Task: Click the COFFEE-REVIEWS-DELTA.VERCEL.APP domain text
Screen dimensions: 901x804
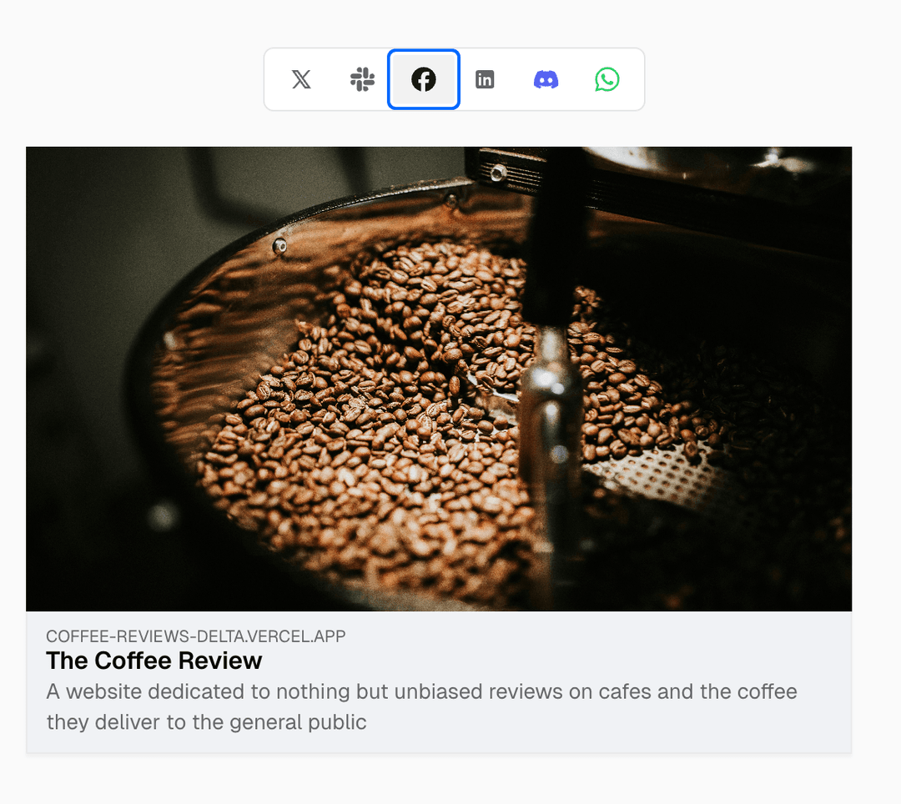Action: [x=196, y=636]
